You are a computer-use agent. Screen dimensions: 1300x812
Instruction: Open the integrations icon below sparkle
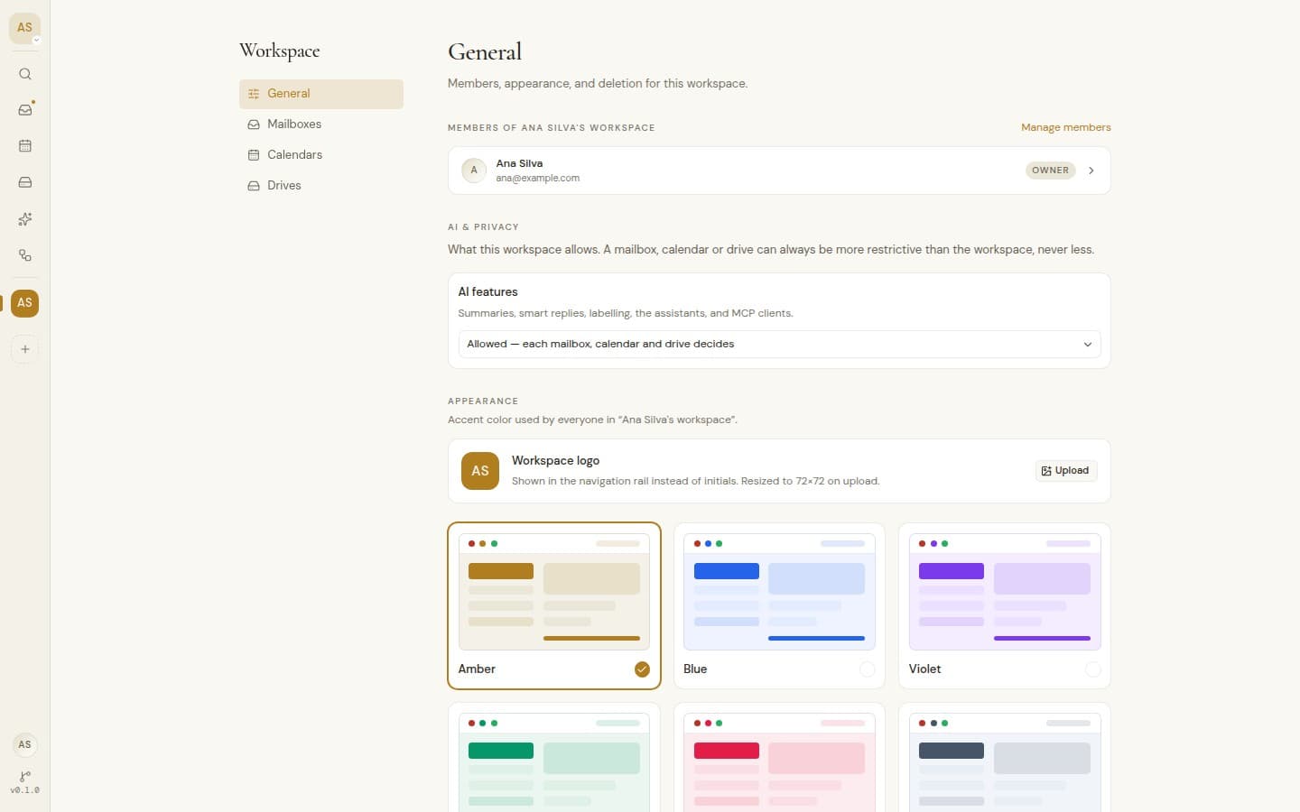pyautogui.click(x=25, y=255)
